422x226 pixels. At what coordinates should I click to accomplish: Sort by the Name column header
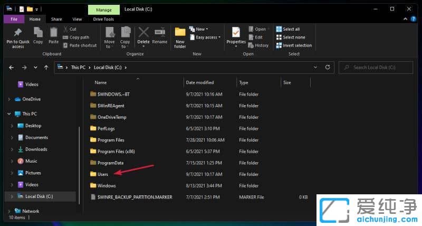point(101,83)
